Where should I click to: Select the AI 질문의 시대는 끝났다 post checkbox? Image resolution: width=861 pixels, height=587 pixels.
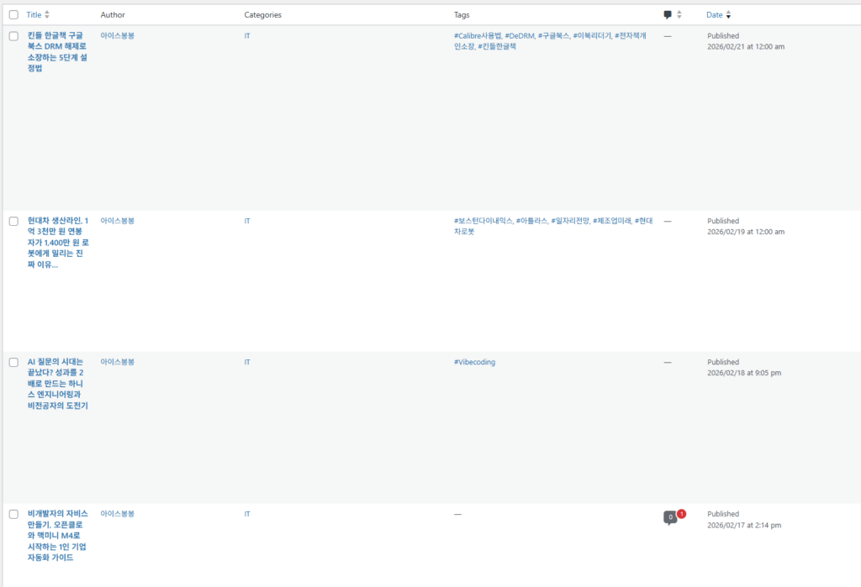(13, 362)
